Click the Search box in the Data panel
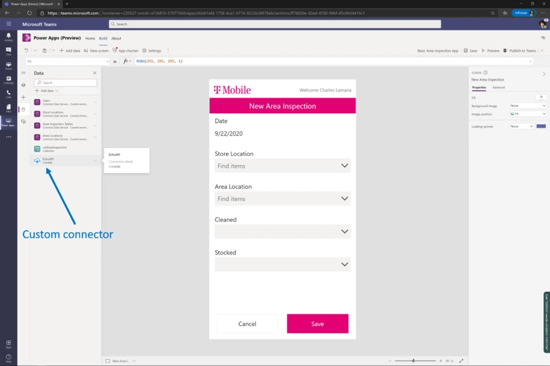Viewport: 550px width, 366px height. tap(65, 83)
